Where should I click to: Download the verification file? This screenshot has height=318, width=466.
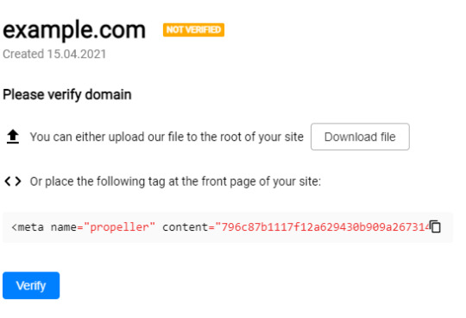[x=360, y=137]
